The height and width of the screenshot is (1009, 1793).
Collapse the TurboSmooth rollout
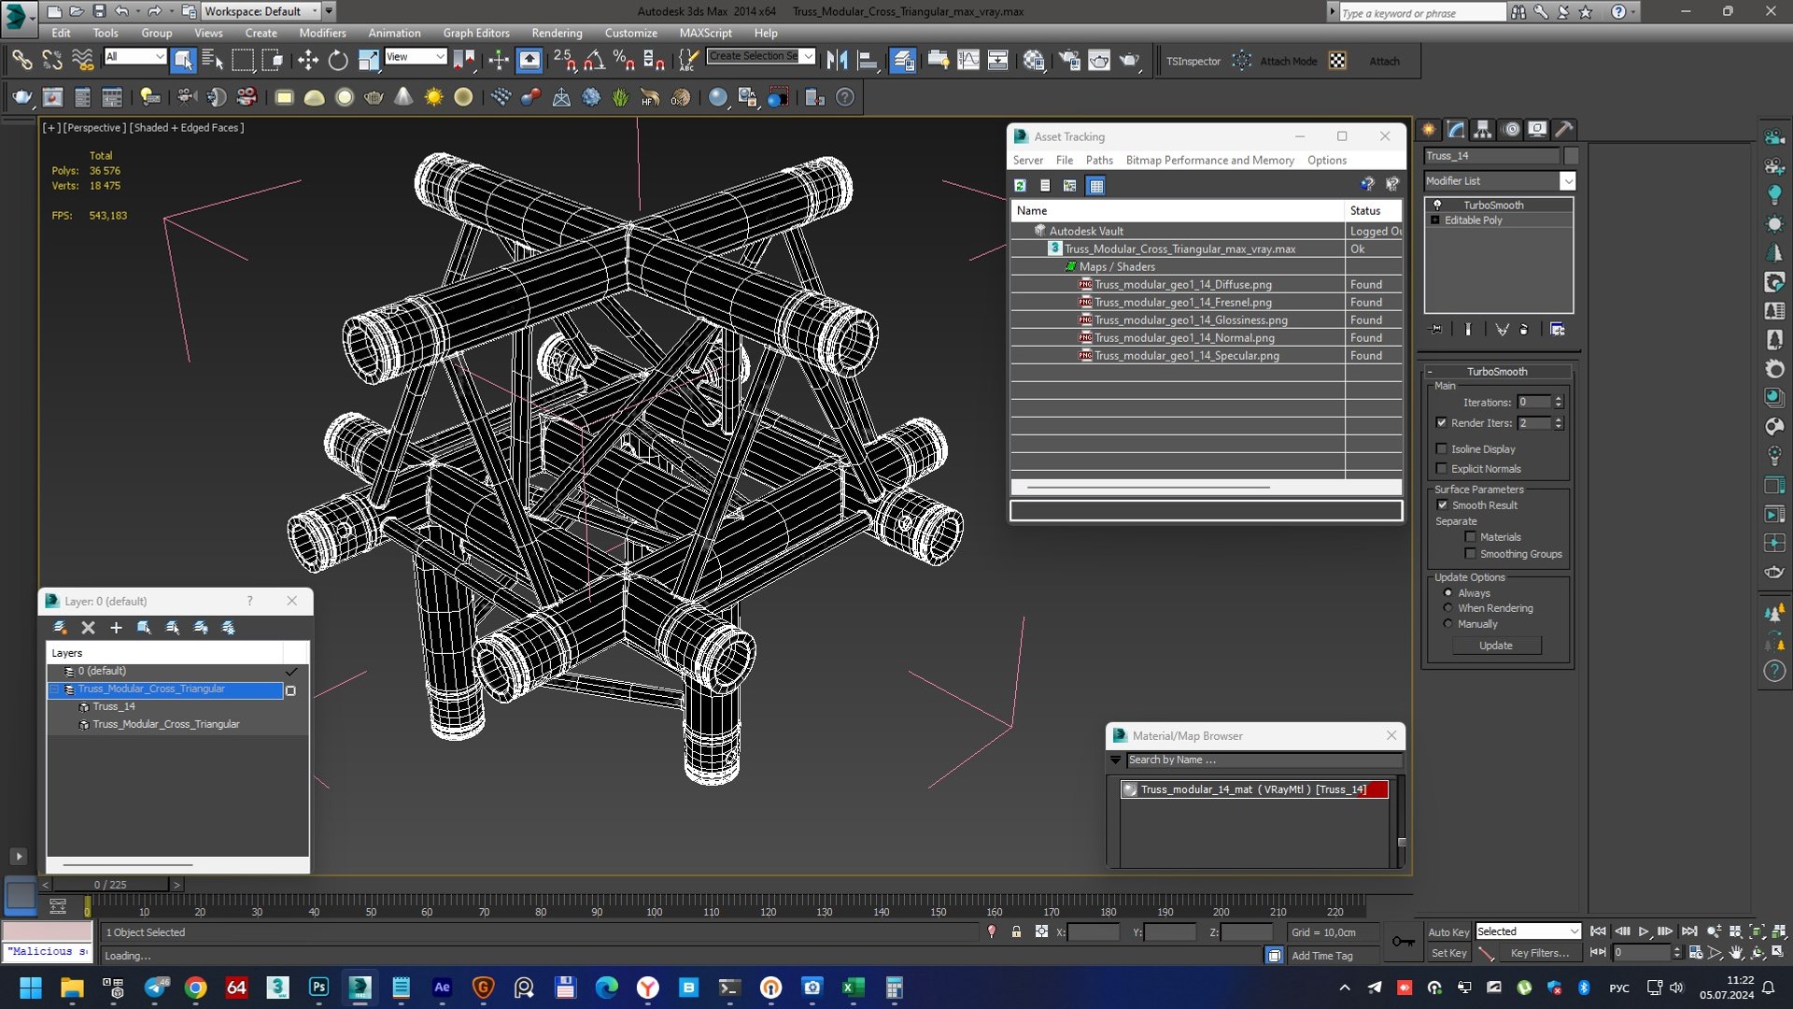tap(1430, 372)
